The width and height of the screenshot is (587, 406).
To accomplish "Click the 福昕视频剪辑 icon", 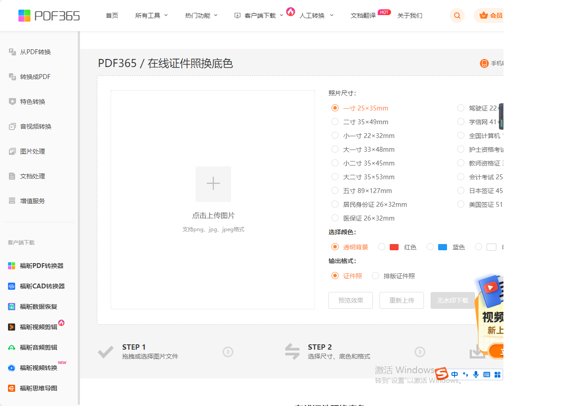I will 12,327.
